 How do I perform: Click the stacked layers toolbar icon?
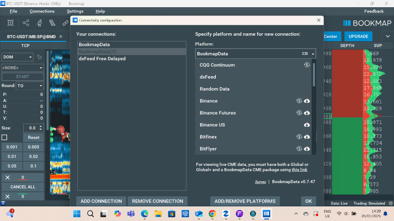(52, 23)
